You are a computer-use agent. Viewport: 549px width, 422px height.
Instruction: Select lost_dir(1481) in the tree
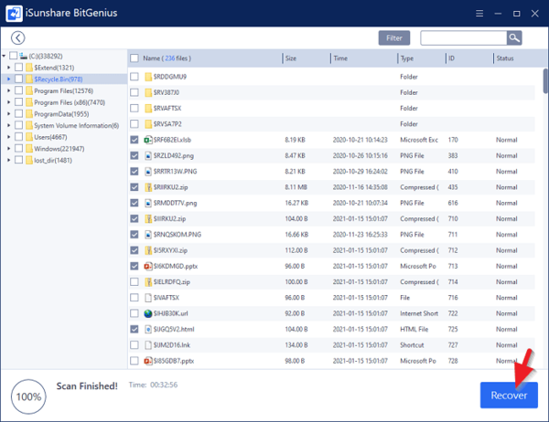click(x=53, y=160)
